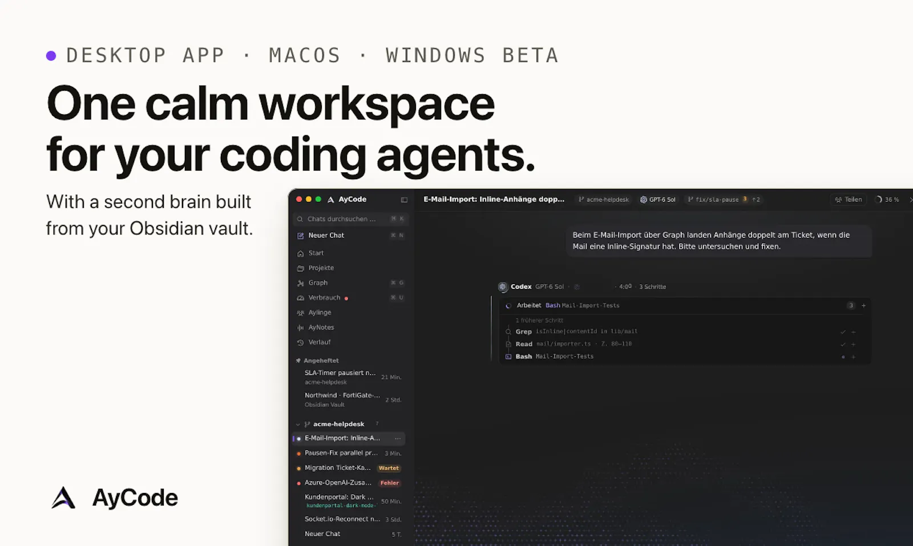913x546 pixels.
Task: Open the fix/sla-pause branch selector
Action: (724, 200)
